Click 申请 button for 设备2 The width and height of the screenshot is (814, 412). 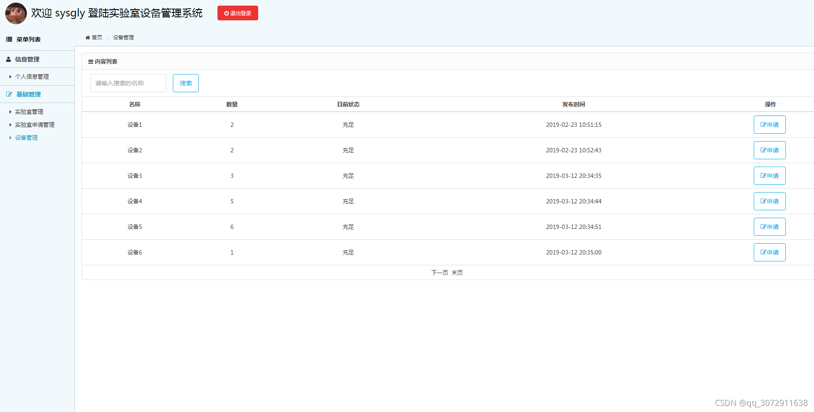(x=770, y=150)
